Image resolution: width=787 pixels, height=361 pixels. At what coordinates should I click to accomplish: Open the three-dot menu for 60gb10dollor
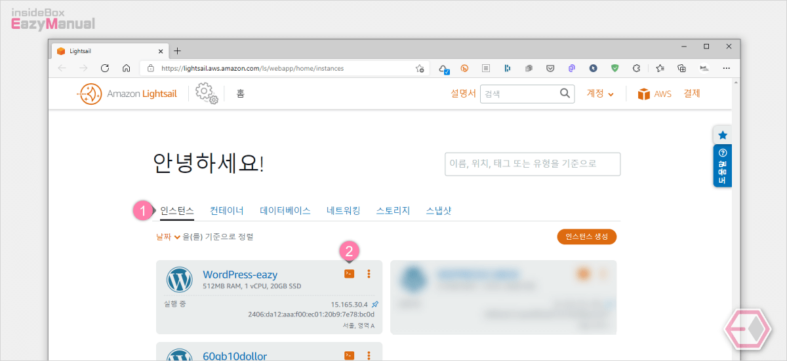tap(369, 355)
